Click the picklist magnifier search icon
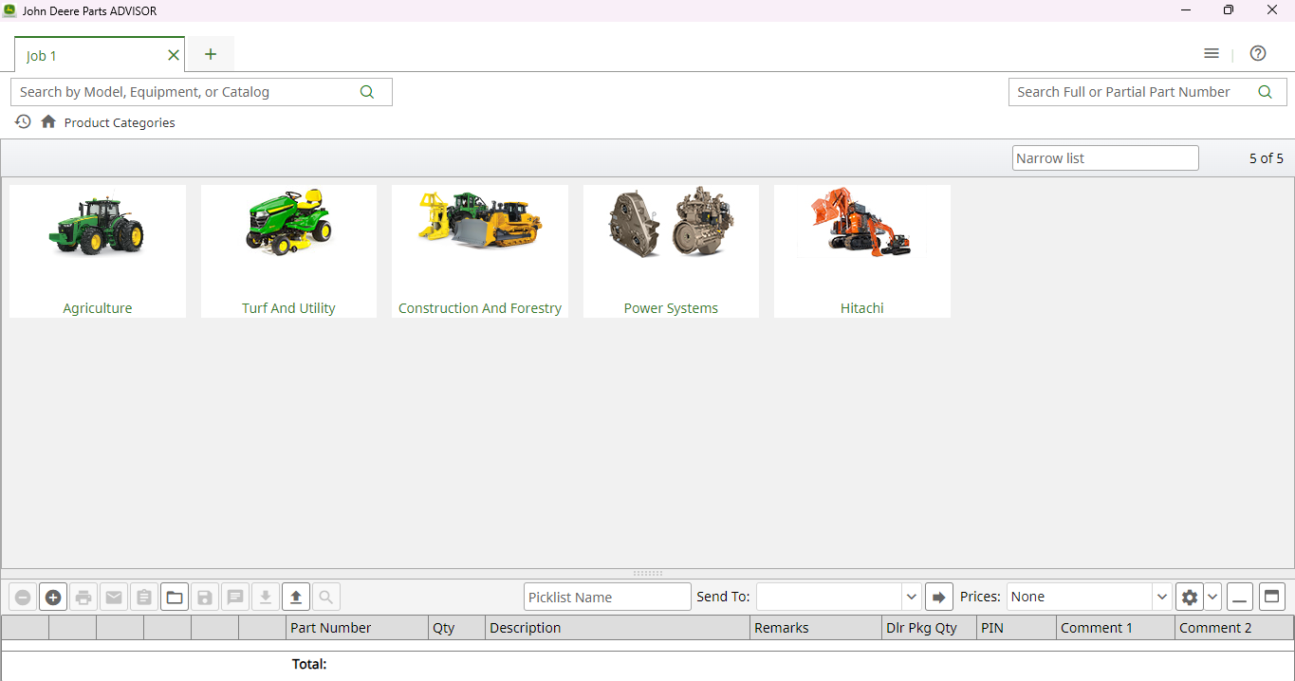 tap(326, 598)
